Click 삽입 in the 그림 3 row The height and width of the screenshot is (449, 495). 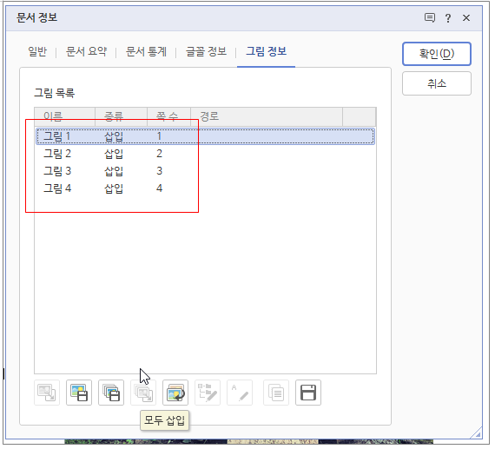(x=115, y=172)
